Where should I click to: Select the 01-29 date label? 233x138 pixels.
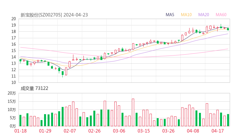tap(45, 131)
